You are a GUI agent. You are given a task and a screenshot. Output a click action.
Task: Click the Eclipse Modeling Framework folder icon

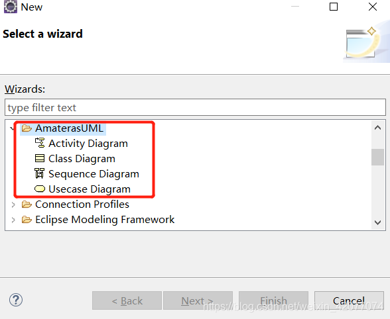click(x=27, y=220)
